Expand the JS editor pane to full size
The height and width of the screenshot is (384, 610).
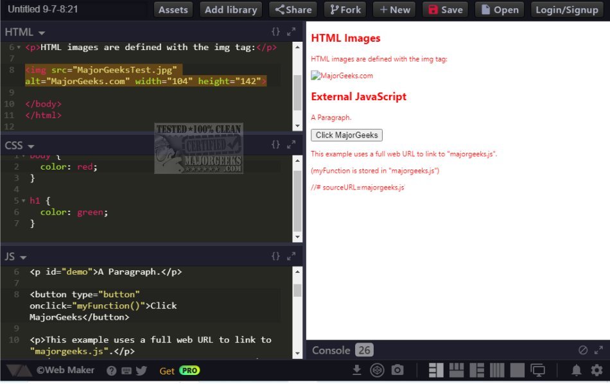click(291, 256)
